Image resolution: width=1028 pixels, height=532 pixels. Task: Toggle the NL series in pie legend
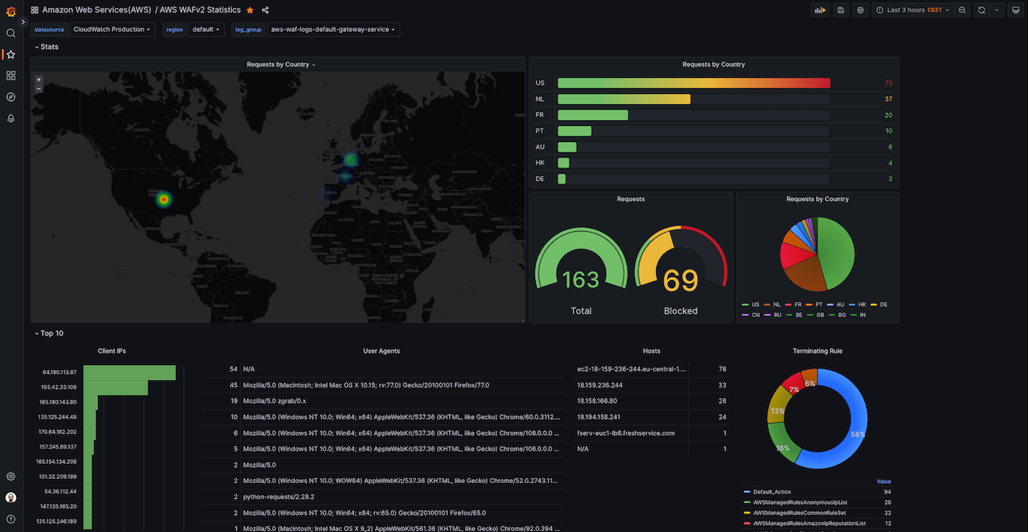tap(772, 305)
